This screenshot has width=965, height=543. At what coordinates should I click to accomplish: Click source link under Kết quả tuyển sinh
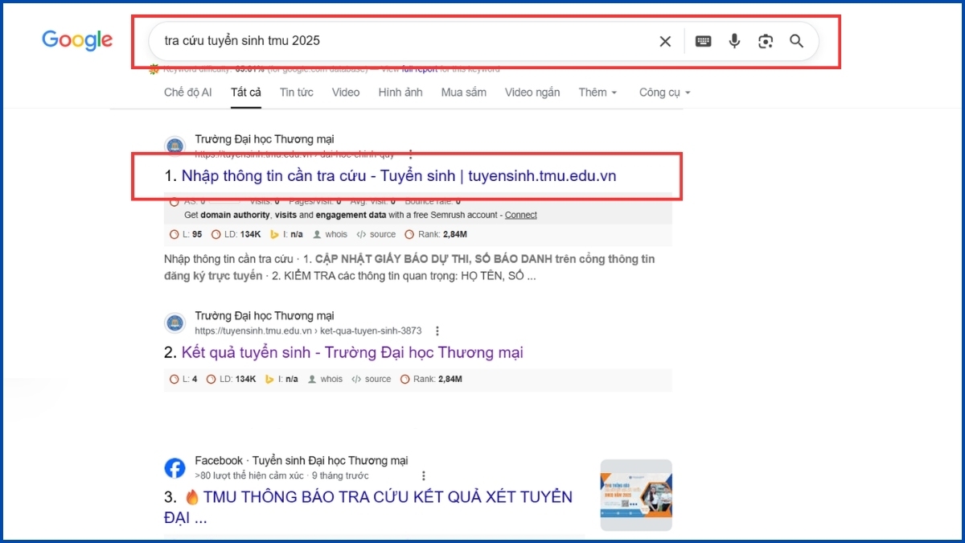[372, 379]
